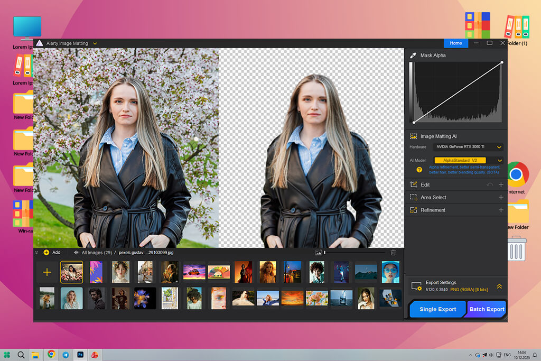Screen dimensions: 541x361
Task: Click the Edit crop-pencil icon
Action: (413, 184)
